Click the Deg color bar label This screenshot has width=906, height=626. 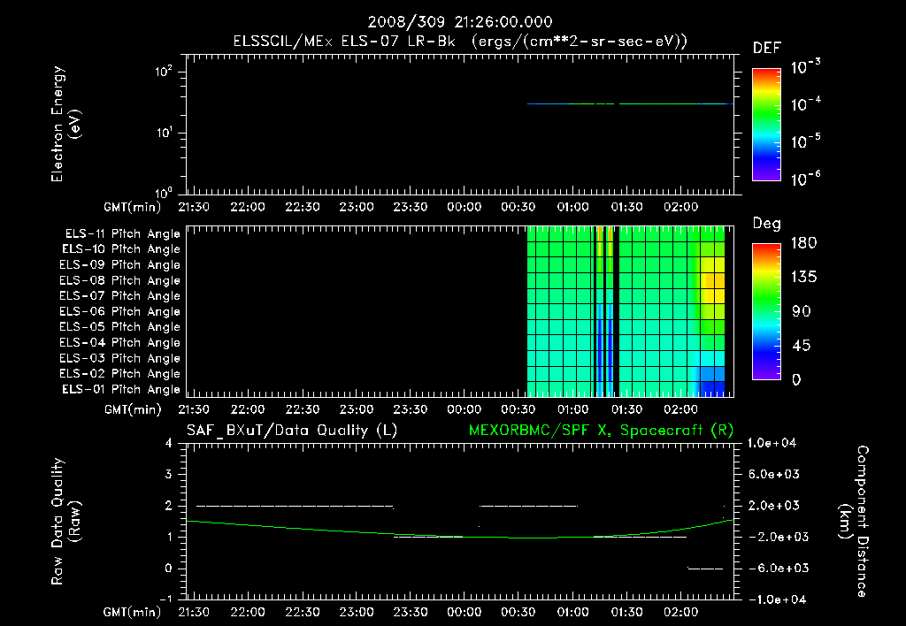(x=767, y=224)
